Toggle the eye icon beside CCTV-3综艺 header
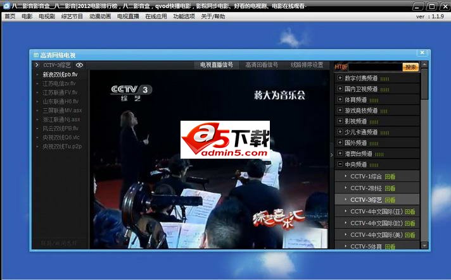The height and width of the screenshot is (280, 451). 79,65
